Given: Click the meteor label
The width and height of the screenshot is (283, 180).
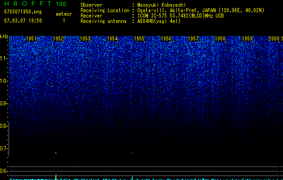Looking at the screenshot, I should (64, 14).
